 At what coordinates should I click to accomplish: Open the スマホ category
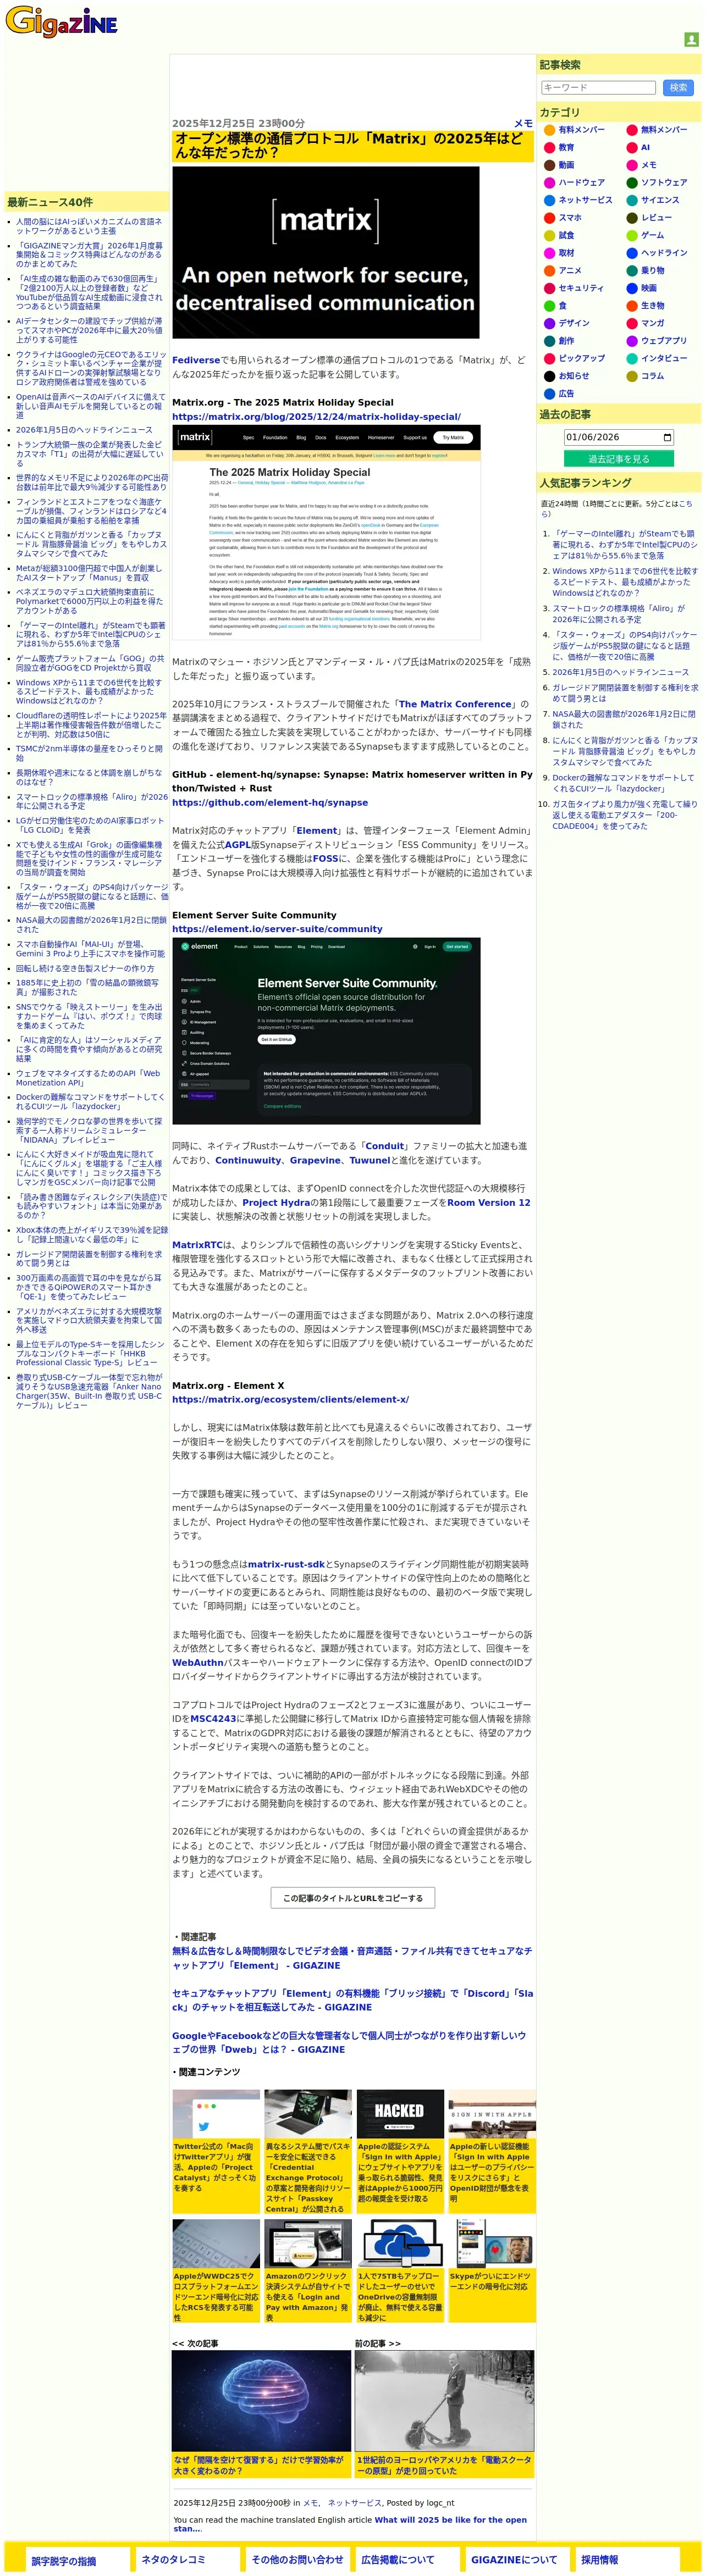pos(570,218)
